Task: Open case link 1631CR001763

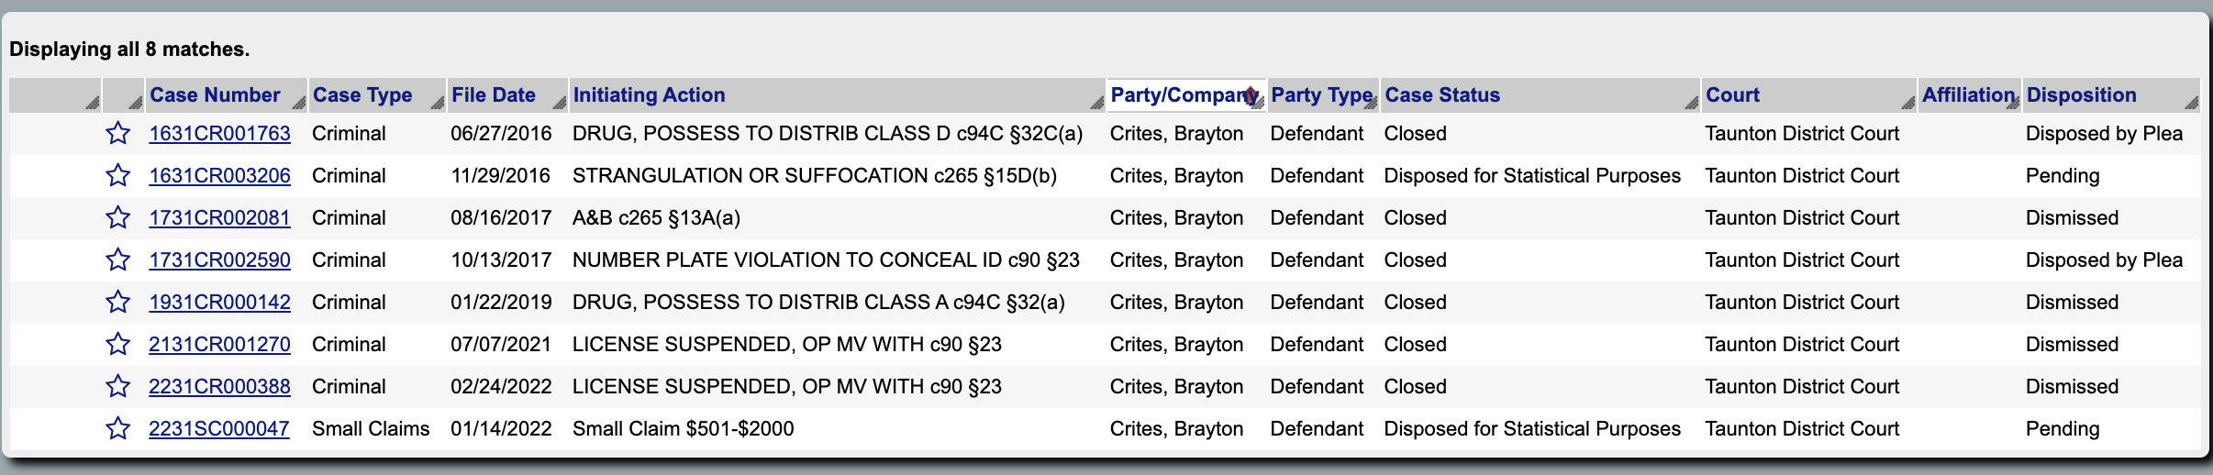Action: (x=219, y=134)
